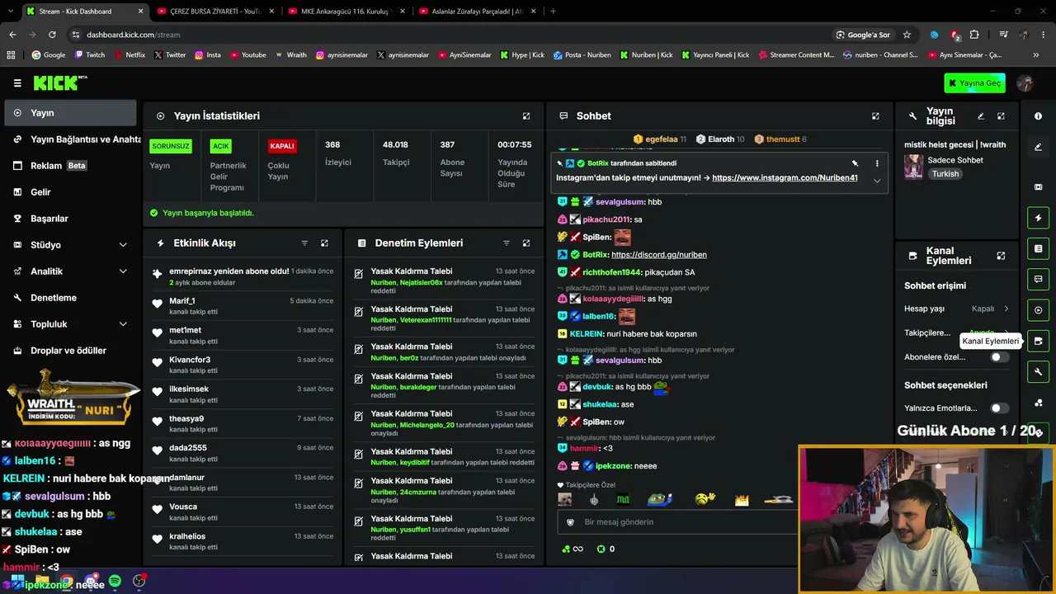Open the Yayıncı Paneli | Kick bookmark
1056x594 pixels.
coord(717,55)
